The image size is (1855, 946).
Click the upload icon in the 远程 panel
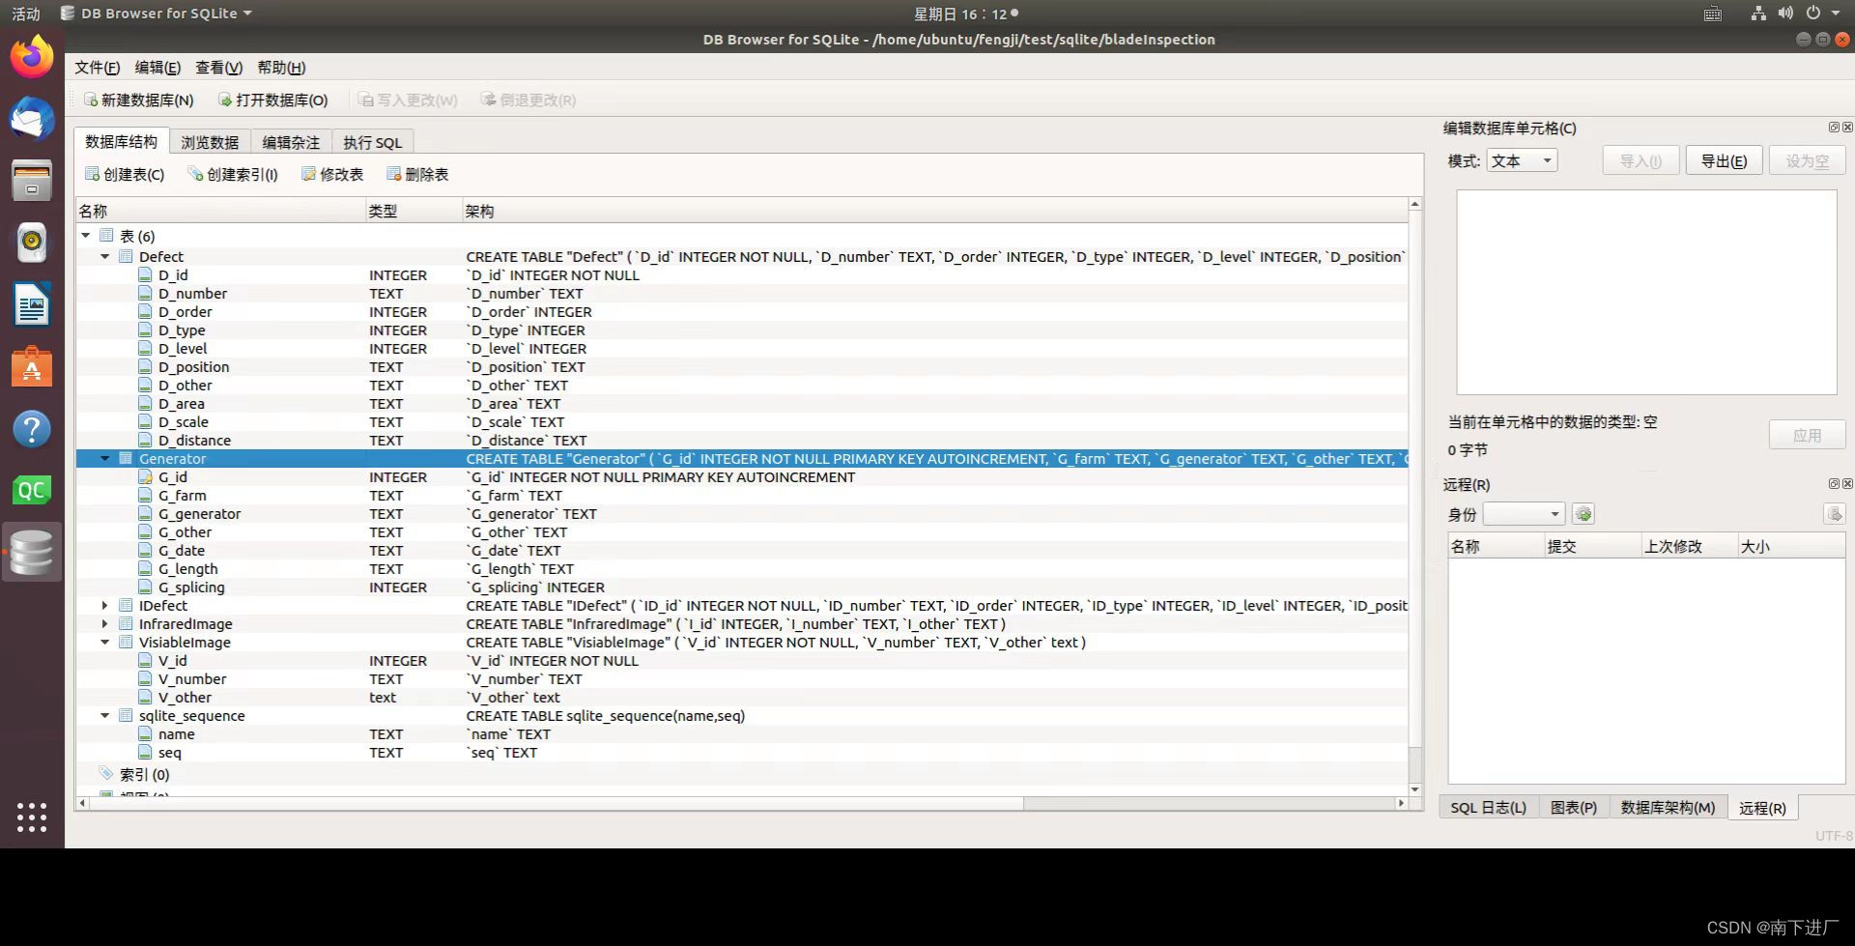point(1834,514)
